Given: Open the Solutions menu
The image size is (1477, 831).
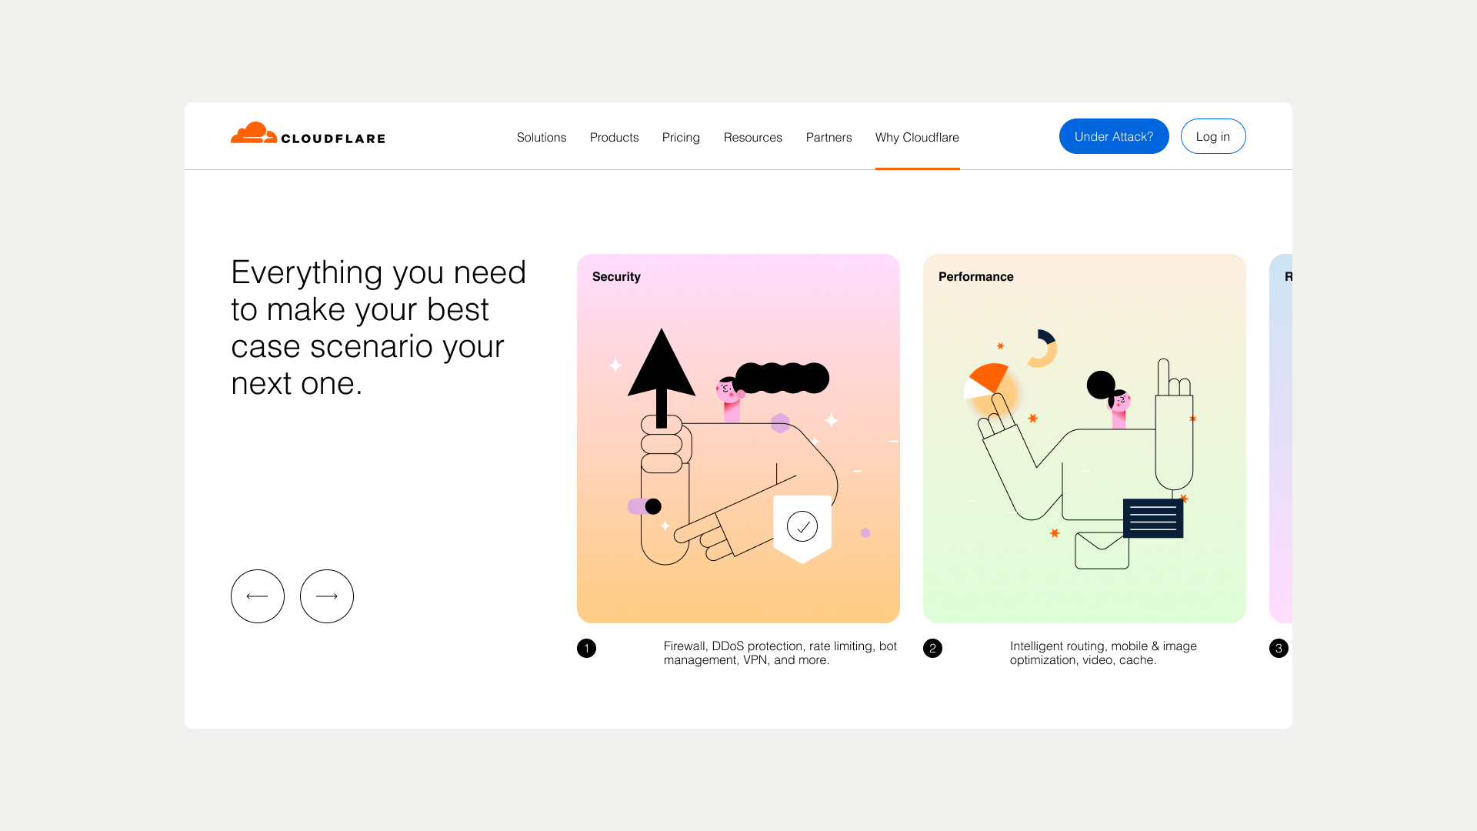Looking at the screenshot, I should [x=542, y=137].
